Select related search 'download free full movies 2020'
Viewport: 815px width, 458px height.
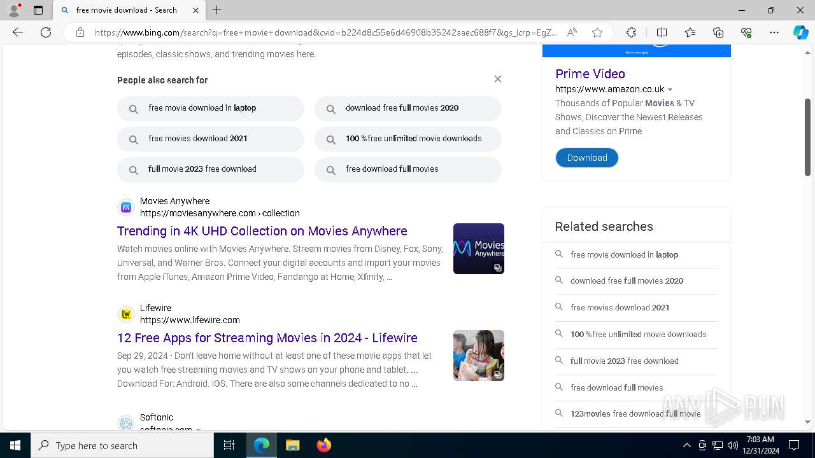tap(627, 281)
